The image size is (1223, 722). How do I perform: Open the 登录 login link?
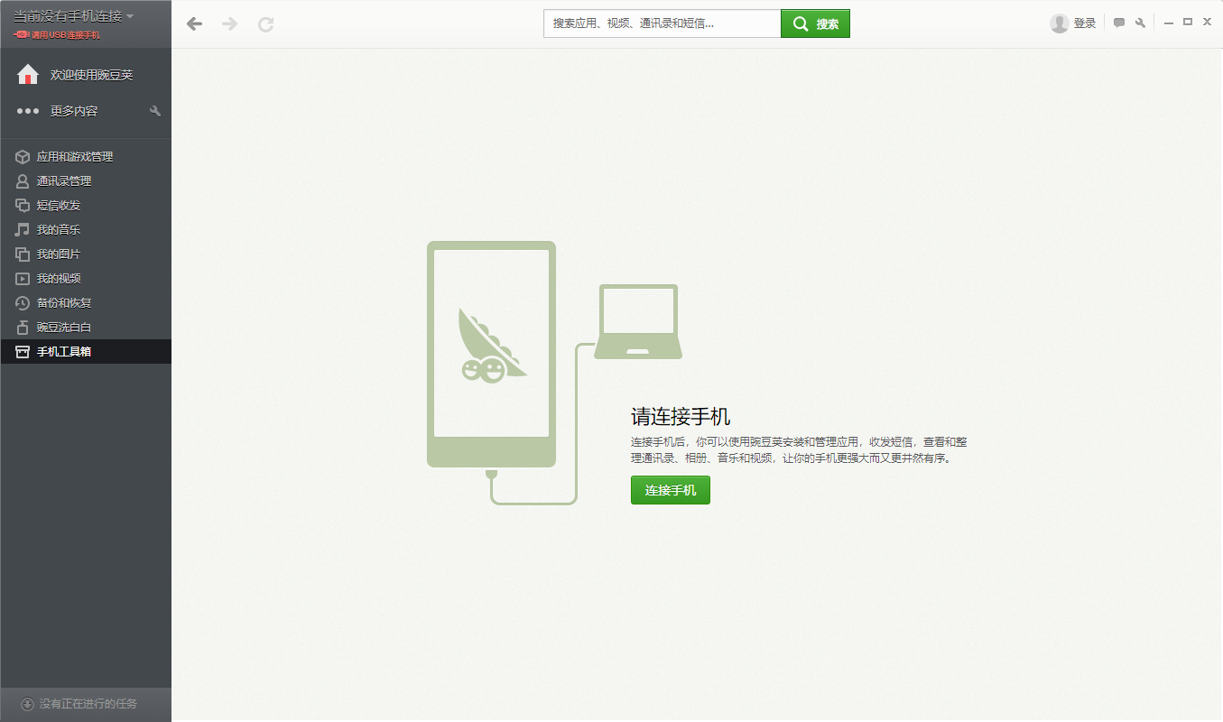click(x=1085, y=23)
